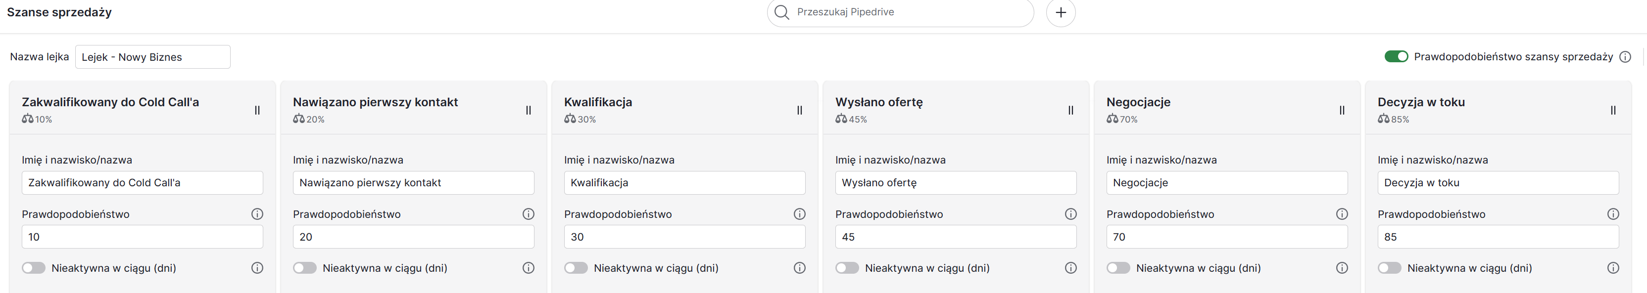Click the scales icon beside 85%
This screenshot has width=1647, height=293.
1383,119
